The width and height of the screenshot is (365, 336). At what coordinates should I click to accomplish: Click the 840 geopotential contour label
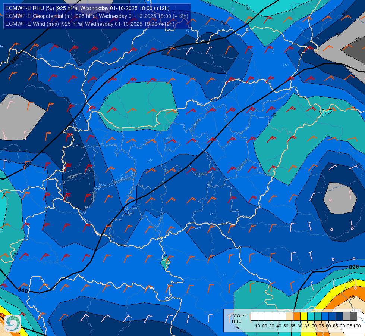[x=23, y=290]
